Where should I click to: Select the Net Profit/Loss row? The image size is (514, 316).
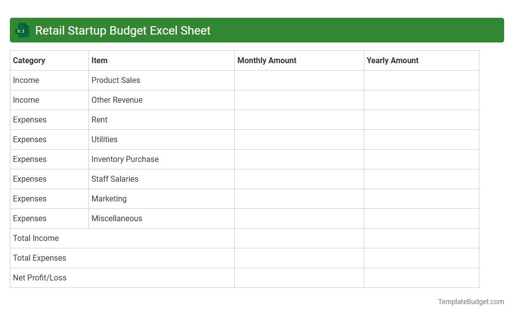(x=40, y=277)
